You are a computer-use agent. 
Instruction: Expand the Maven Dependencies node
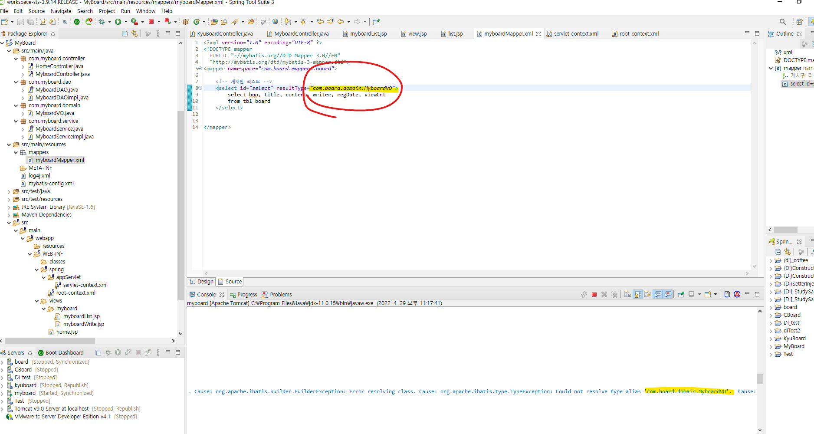coord(9,215)
